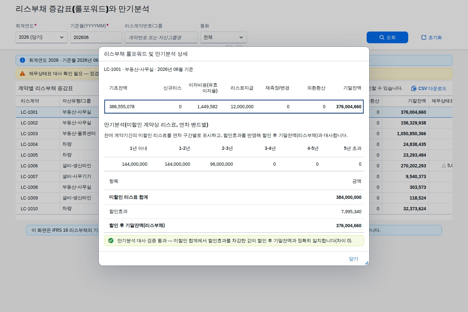Click the 384,000,000 total amount
Screen dimensions: 468x312
349,197
